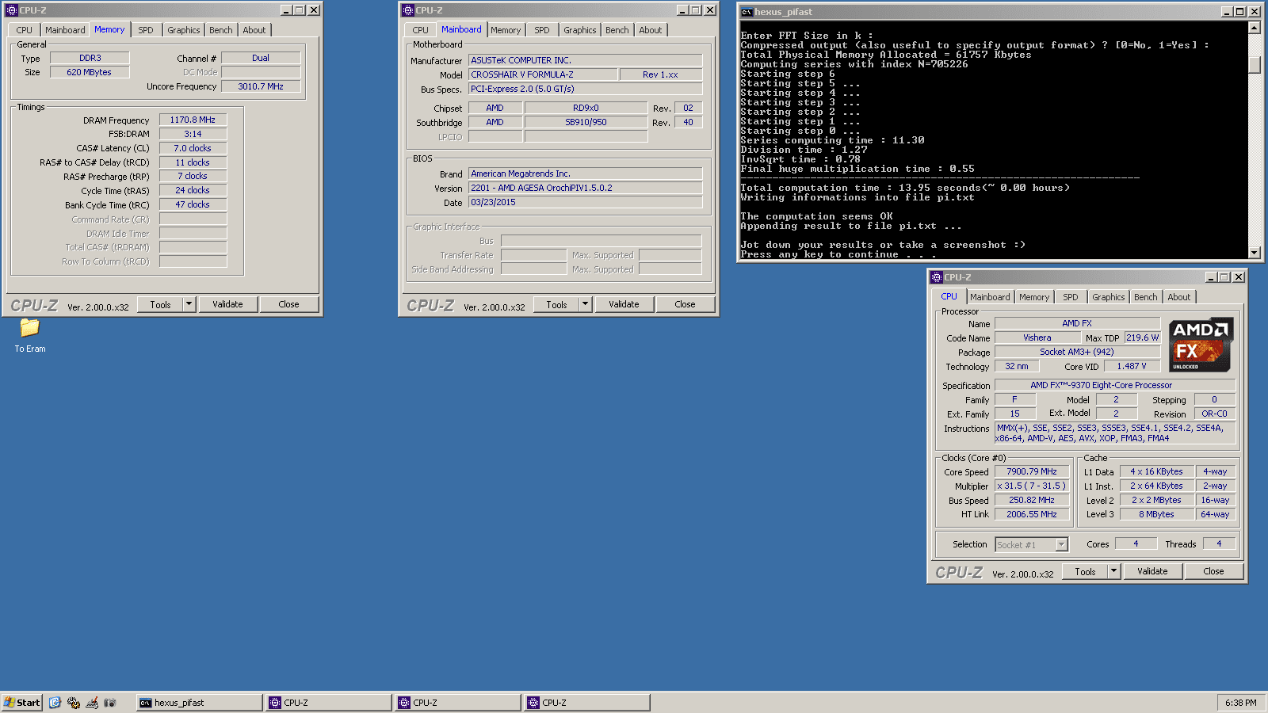Click the Level 3 cache 8 MBytes value

click(1157, 514)
